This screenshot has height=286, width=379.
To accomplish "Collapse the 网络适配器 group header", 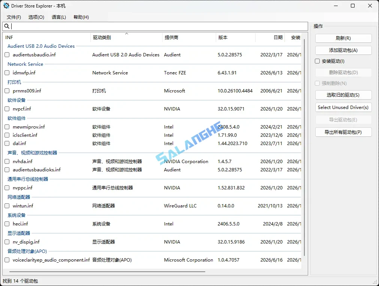I will [19, 197].
